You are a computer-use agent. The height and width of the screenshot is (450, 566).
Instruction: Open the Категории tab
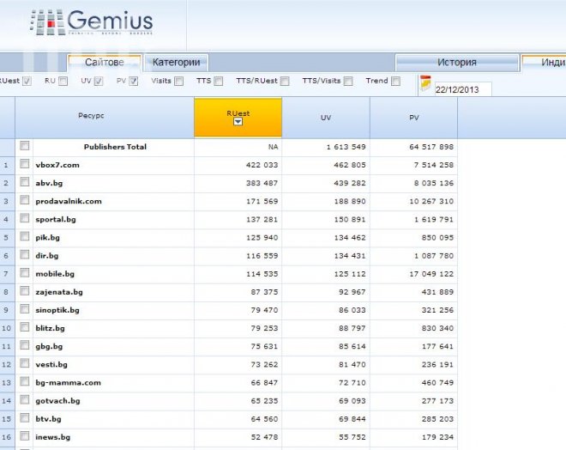click(x=177, y=62)
